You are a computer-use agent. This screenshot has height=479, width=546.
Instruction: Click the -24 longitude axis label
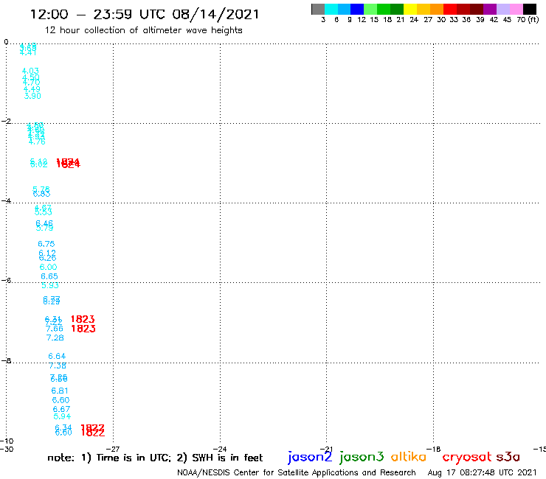click(220, 449)
